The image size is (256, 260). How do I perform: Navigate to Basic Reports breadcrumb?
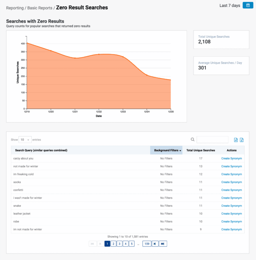click(40, 8)
